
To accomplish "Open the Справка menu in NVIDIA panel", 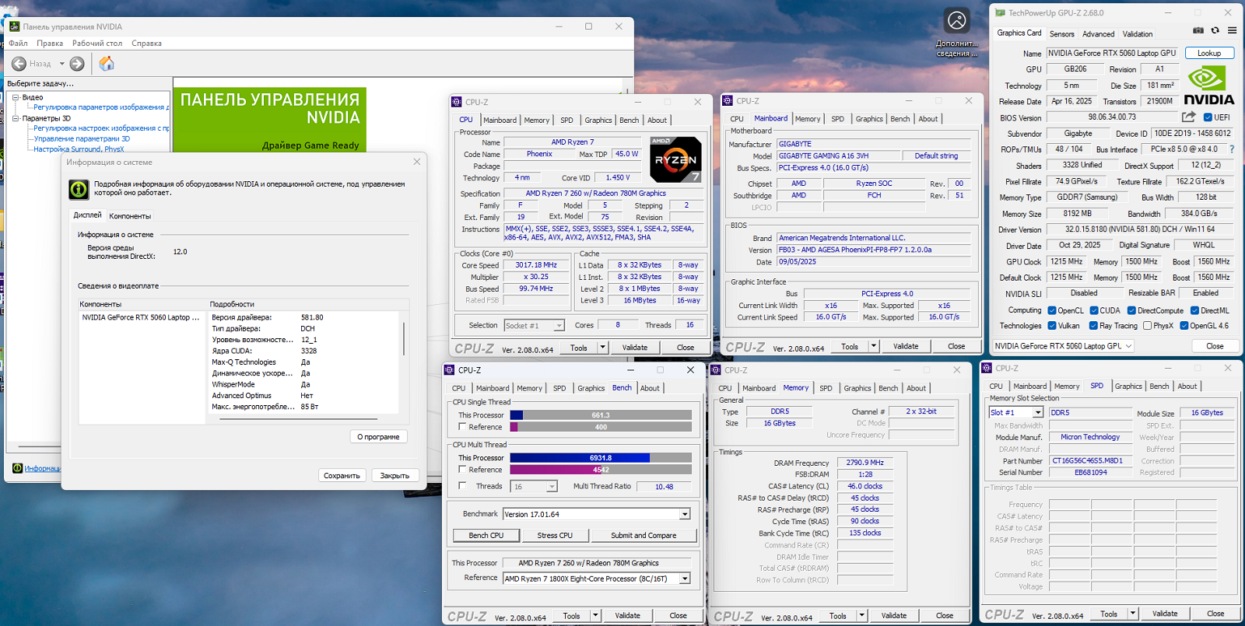I will point(146,44).
